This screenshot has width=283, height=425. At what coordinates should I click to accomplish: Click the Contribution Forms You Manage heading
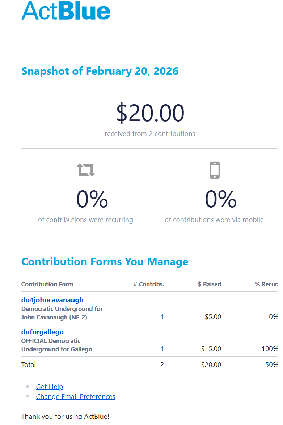tap(105, 262)
